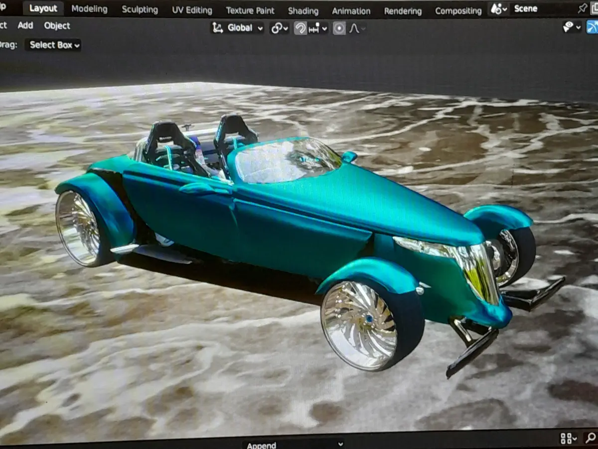Screen dimensions: 598x449
Task: Toggle the snap magnet button
Action: coord(300,28)
